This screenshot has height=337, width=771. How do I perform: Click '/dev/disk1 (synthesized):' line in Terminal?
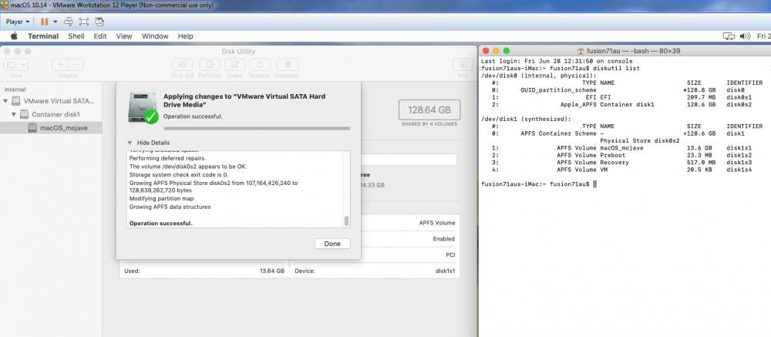(x=526, y=119)
